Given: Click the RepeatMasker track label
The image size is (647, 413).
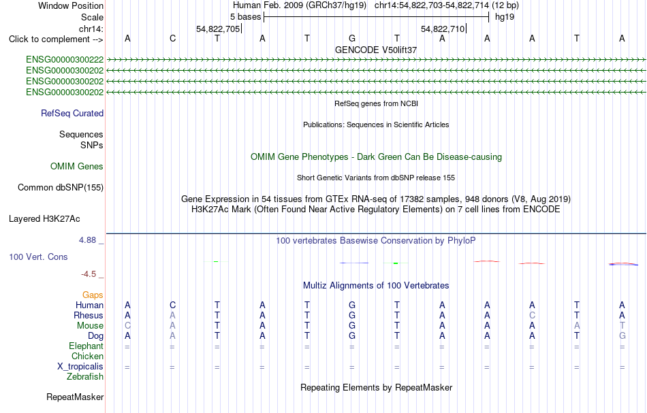Looking at the screenshot, I should click(x=75, y=397).
